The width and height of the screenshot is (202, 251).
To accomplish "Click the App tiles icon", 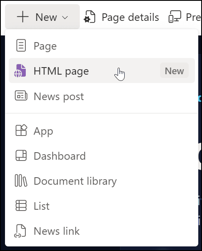I will pos(21,130).
